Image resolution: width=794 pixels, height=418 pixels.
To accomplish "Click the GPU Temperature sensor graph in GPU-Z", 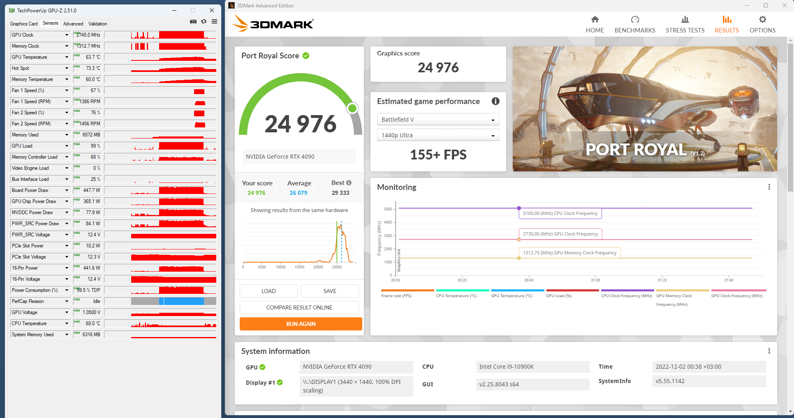I will (x=160, y=57).
